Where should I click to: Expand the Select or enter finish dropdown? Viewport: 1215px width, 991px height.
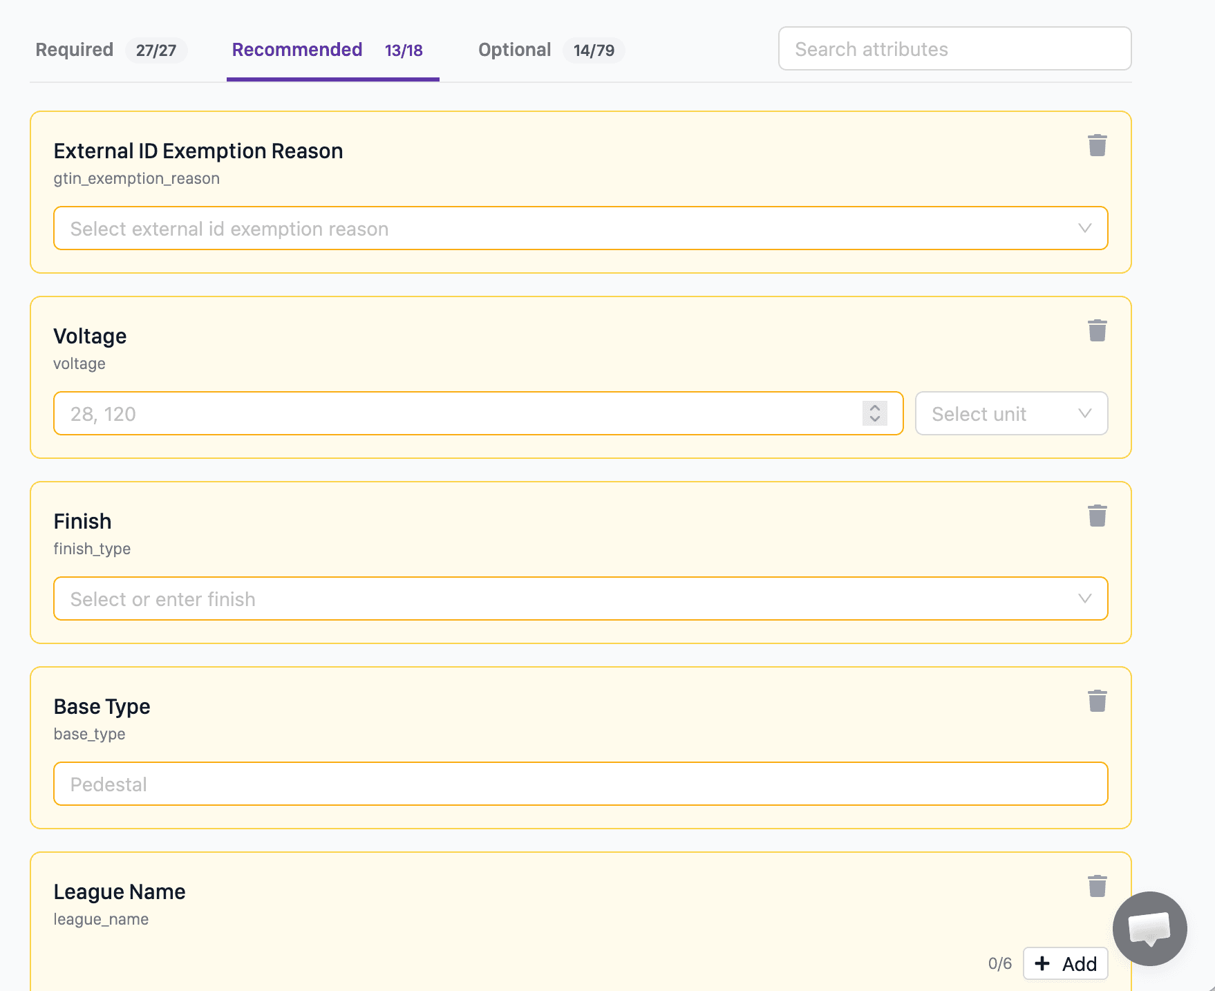(581, 598)
